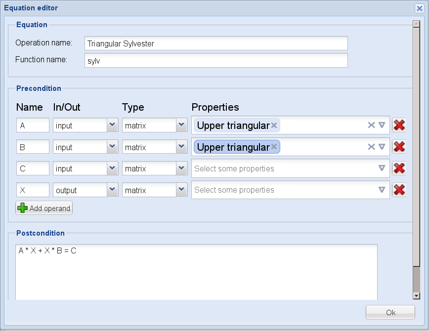Clear all properties of operand A
The height and width of the screenshot is (331, 429).
371,125
